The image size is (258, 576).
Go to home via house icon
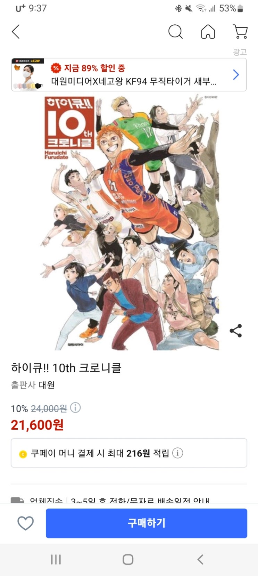click(x=208, y=32)
